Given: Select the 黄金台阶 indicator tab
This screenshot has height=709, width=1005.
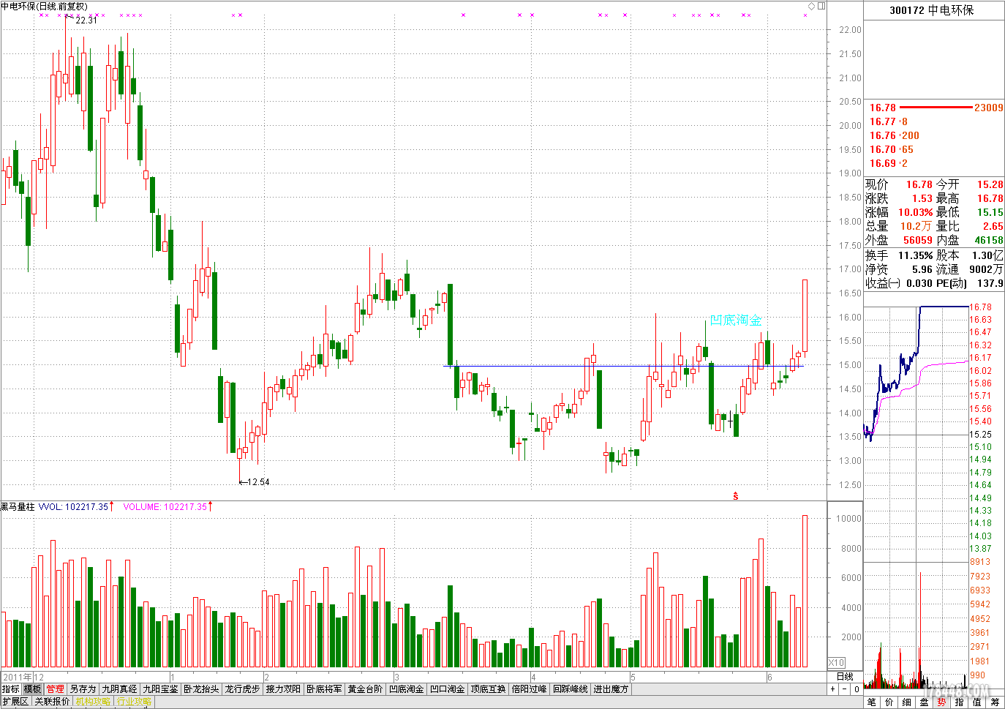Looking at the screenshot, I should point(365,689).
